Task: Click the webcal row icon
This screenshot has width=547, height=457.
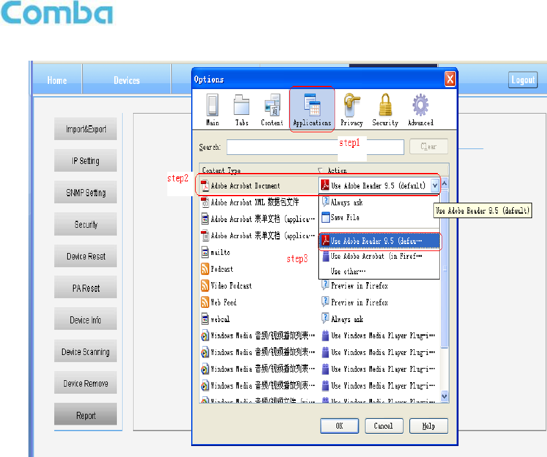Action: (x=205, y=319)
